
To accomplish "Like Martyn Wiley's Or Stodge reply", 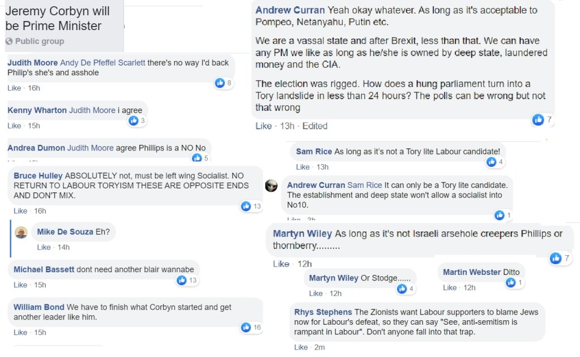I will coord(316,294).
